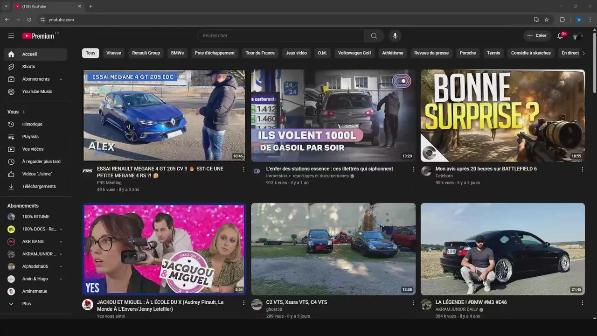The width and height of the screenshot is (597, 336).
Task: Open options for C2 VTS video
Action: pyautogui.click(x=413, y=303)
